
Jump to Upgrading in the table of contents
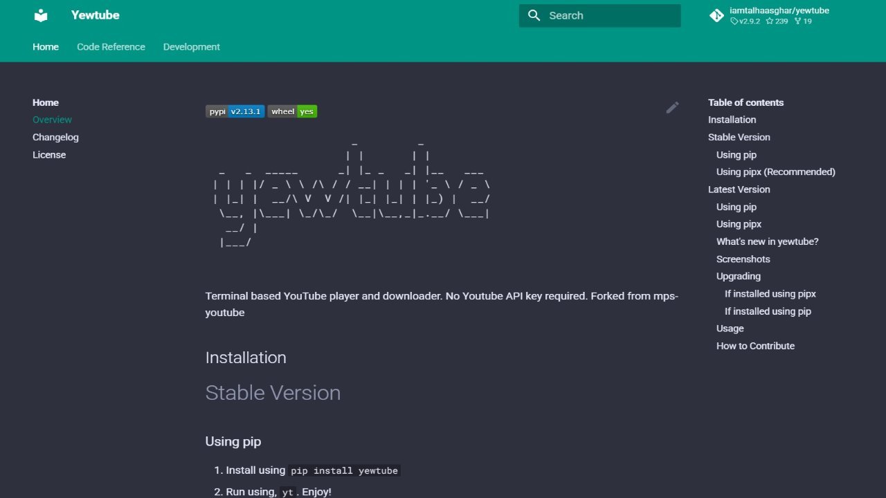(739, 276)
